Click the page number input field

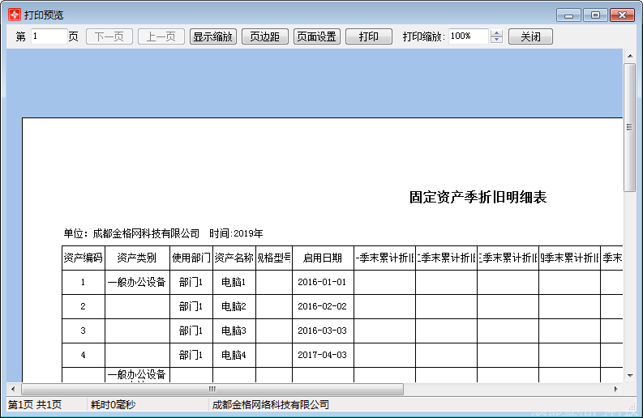(49, 36)
